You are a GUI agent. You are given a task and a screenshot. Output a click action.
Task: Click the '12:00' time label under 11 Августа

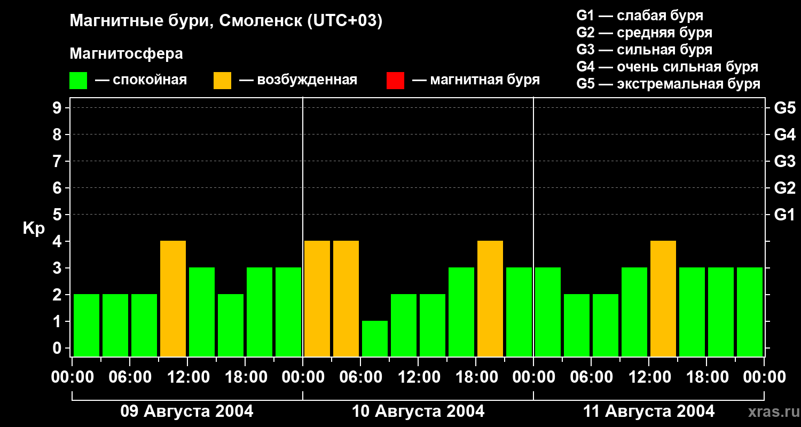click(x=649, y=377)
